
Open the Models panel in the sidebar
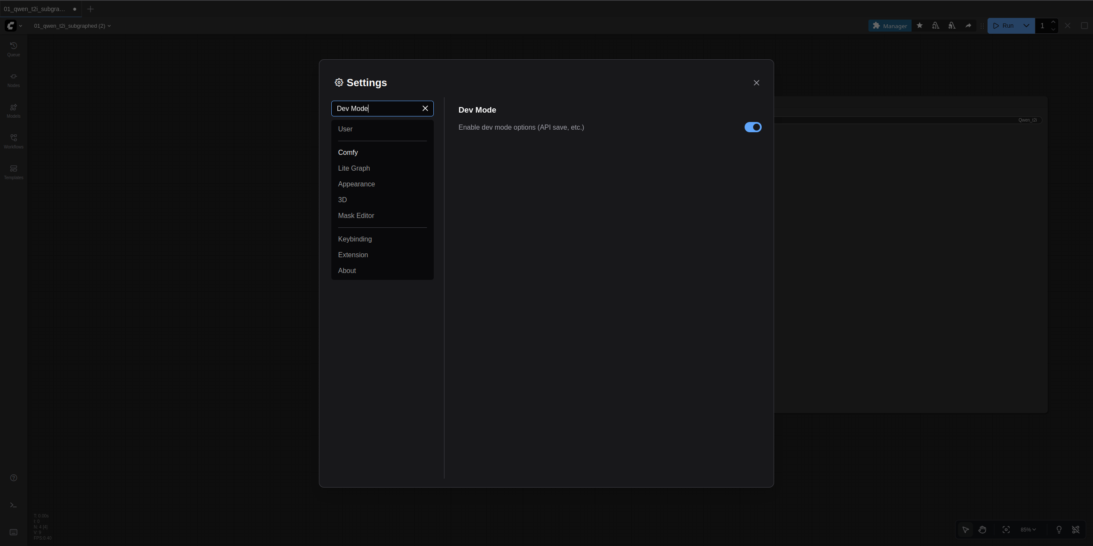point(13,110)
